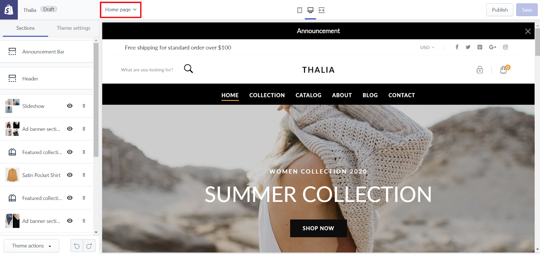Click the Instagram social icon
This screenshot has width=540, height=254.
pyautogui.click(x=506, y=47)
